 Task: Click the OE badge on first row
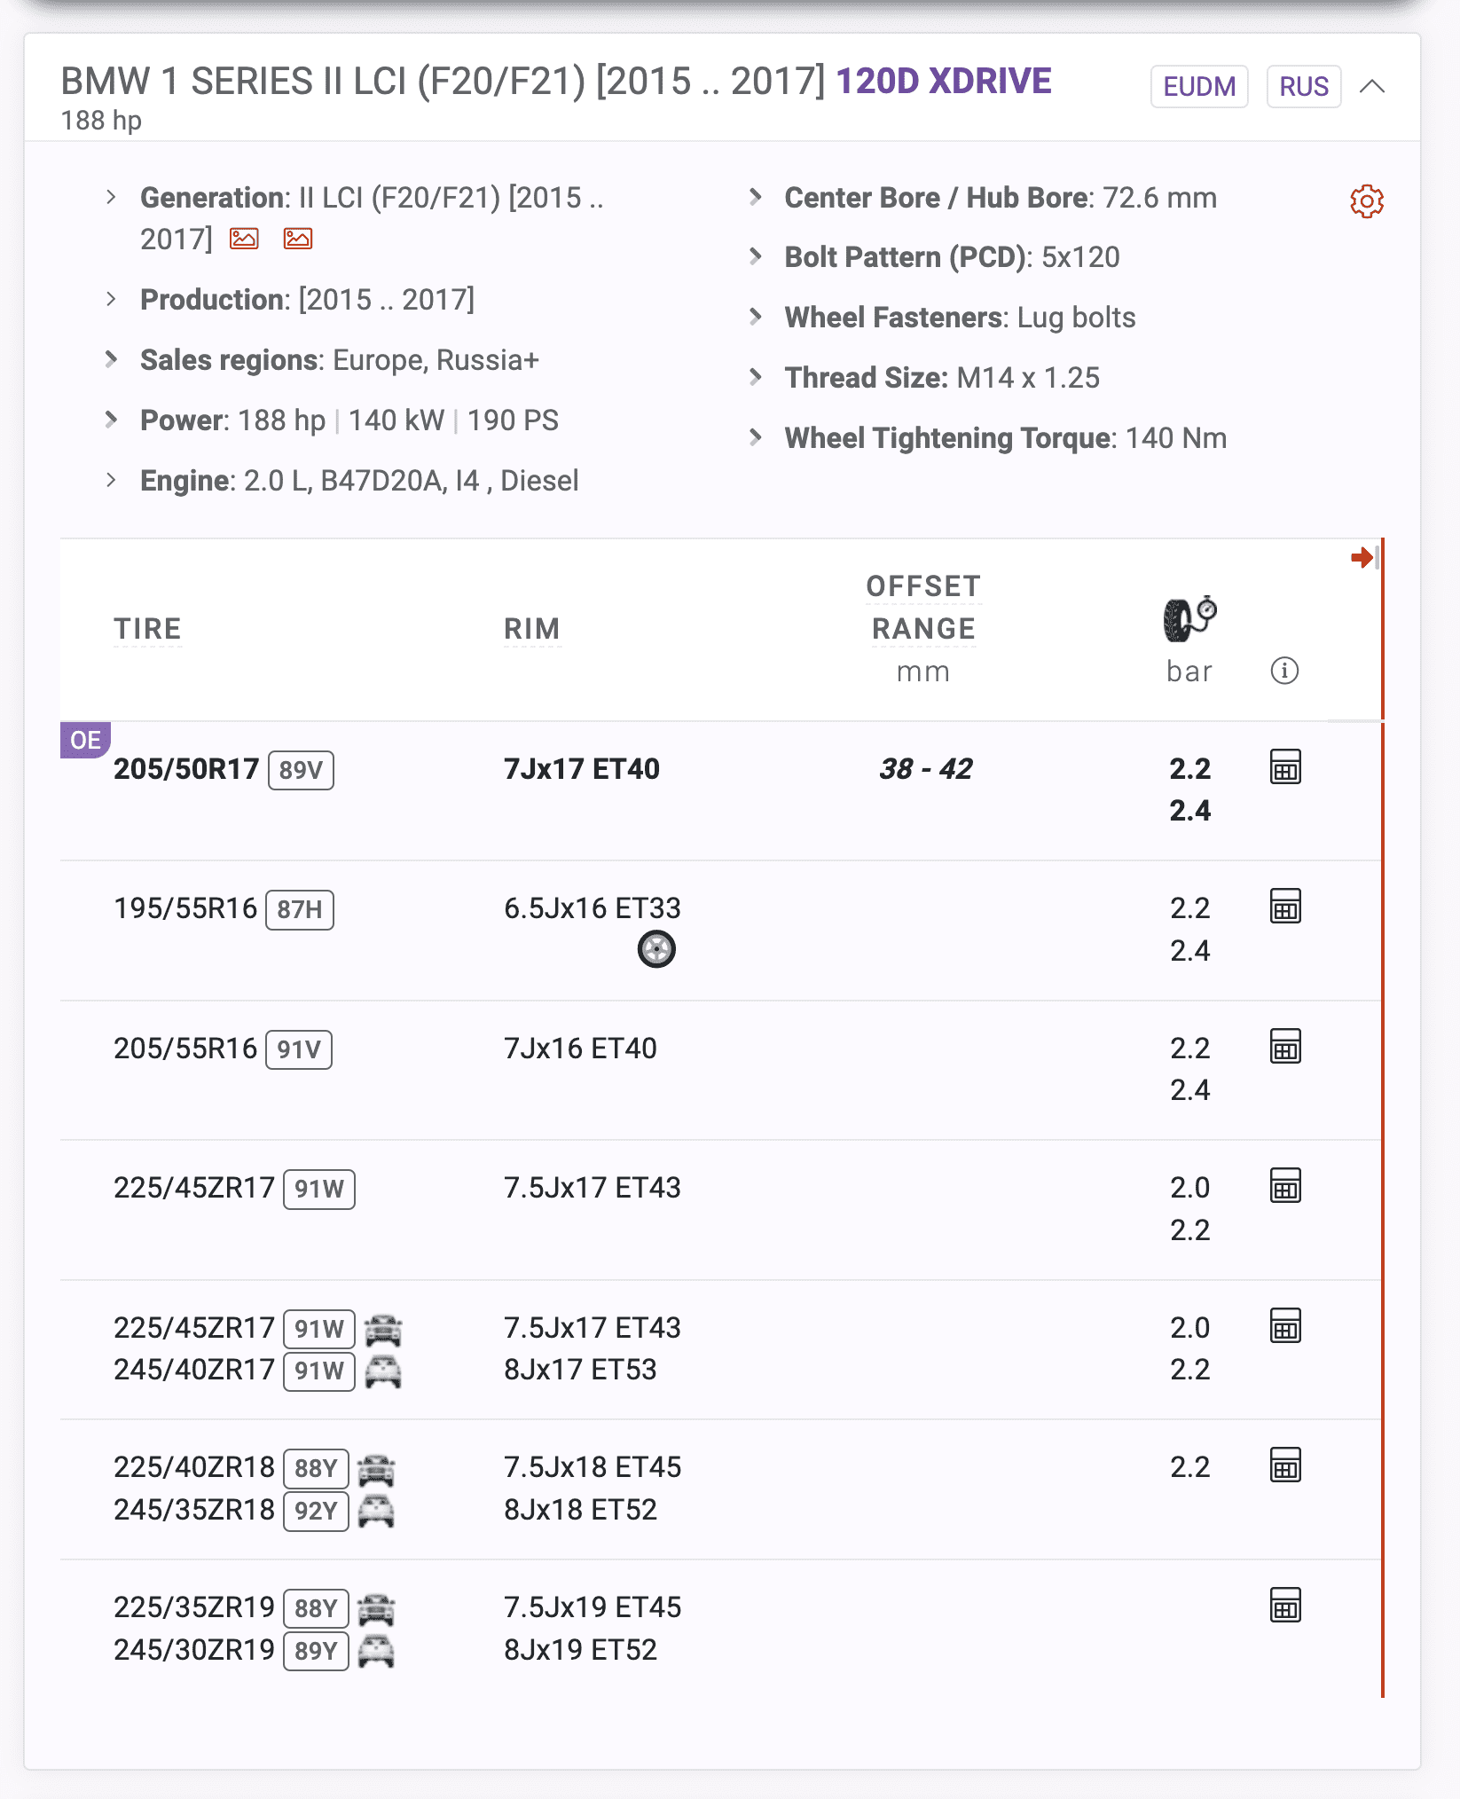[x=85, y=740]
